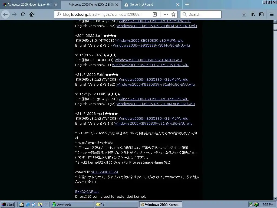Screen dimensions: 277x208
Task: Click the v30i*[2022 Jan] heading text
Action: pyautogui.click(x=96, y=36)
